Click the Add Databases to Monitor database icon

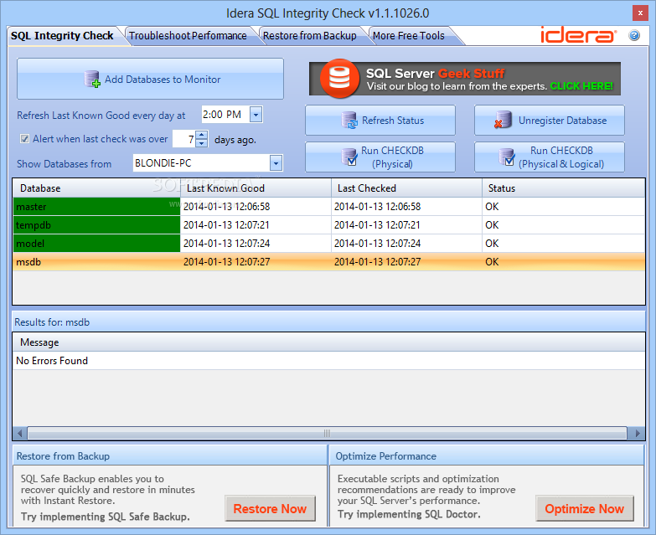[92, 79]
